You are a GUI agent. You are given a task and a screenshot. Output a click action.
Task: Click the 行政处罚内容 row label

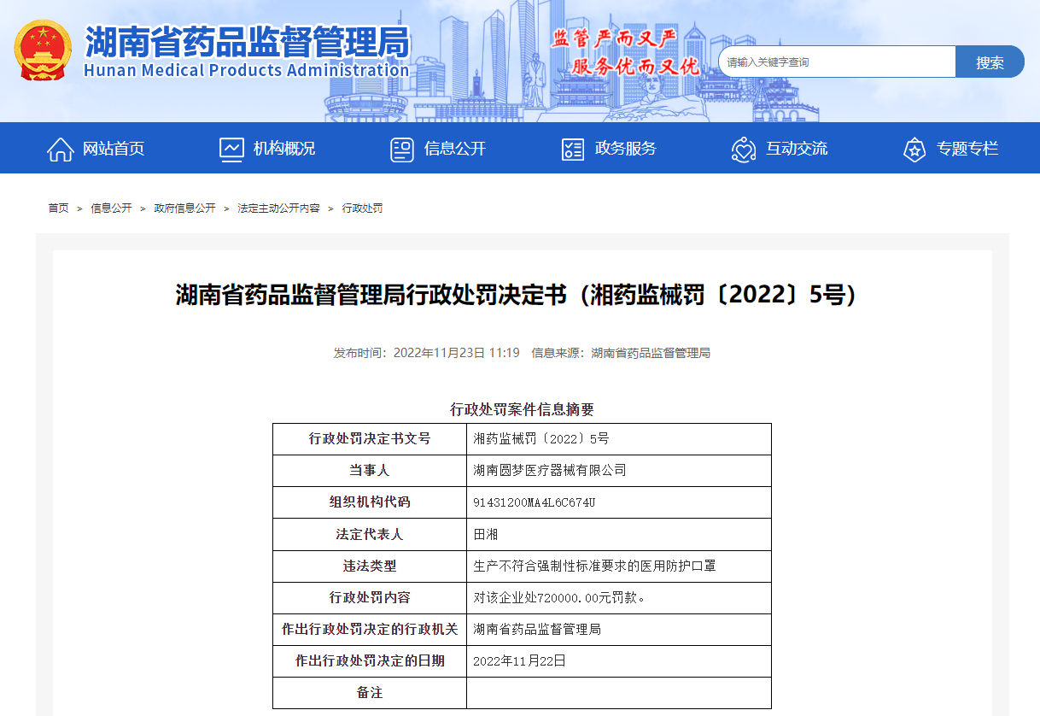370,597
